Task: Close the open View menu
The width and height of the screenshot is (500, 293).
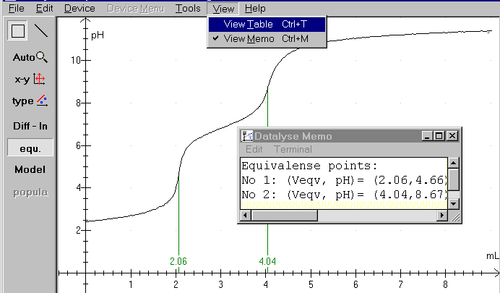Action: 223,9
